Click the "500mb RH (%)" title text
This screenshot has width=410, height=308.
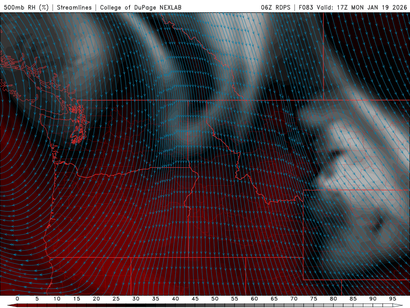[26, 7]
